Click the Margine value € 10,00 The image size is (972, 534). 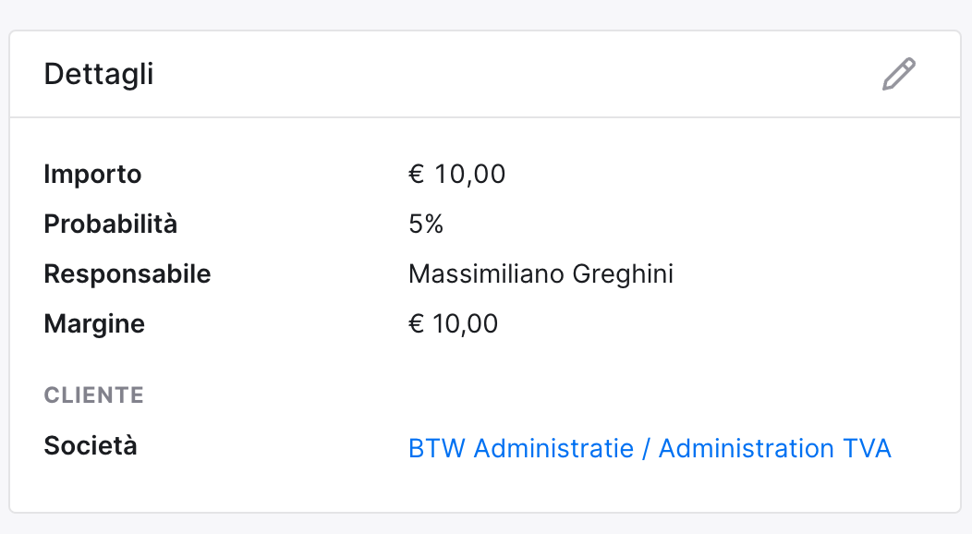point(453,323)
